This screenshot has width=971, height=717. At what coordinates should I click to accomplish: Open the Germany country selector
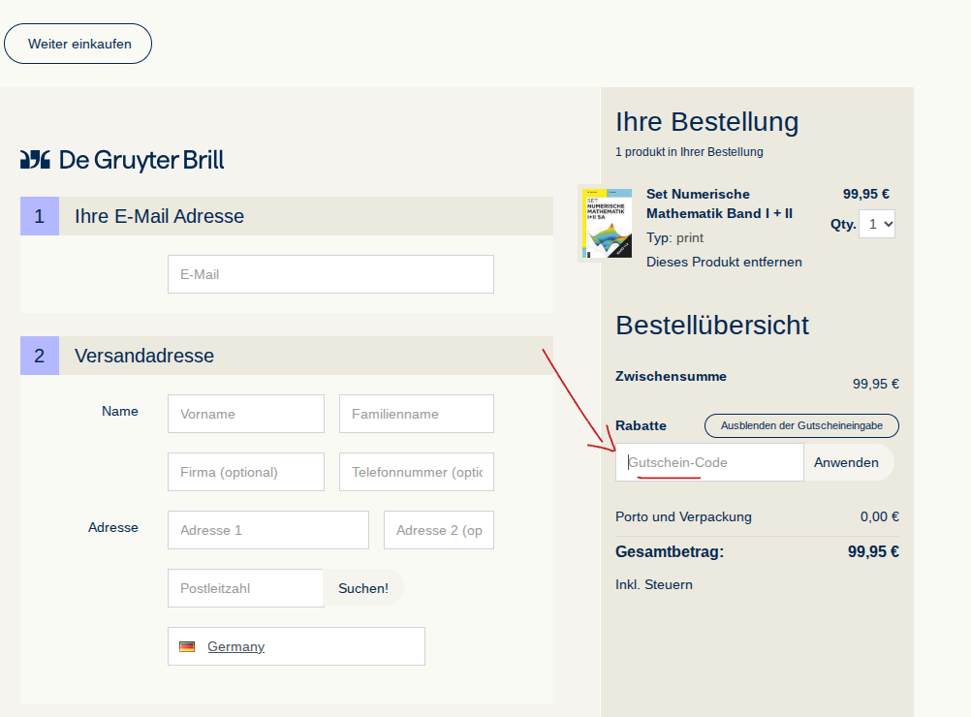point(296,646)
